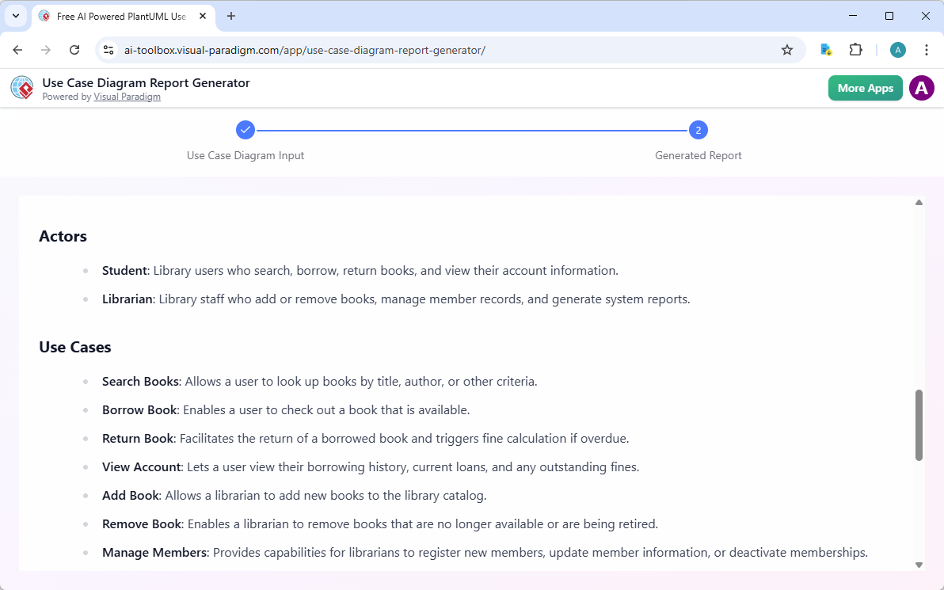Select the Generated Report step indicator
Image resolution: width=944 pixels, height=590 pixels.
(x=698, y=129)
